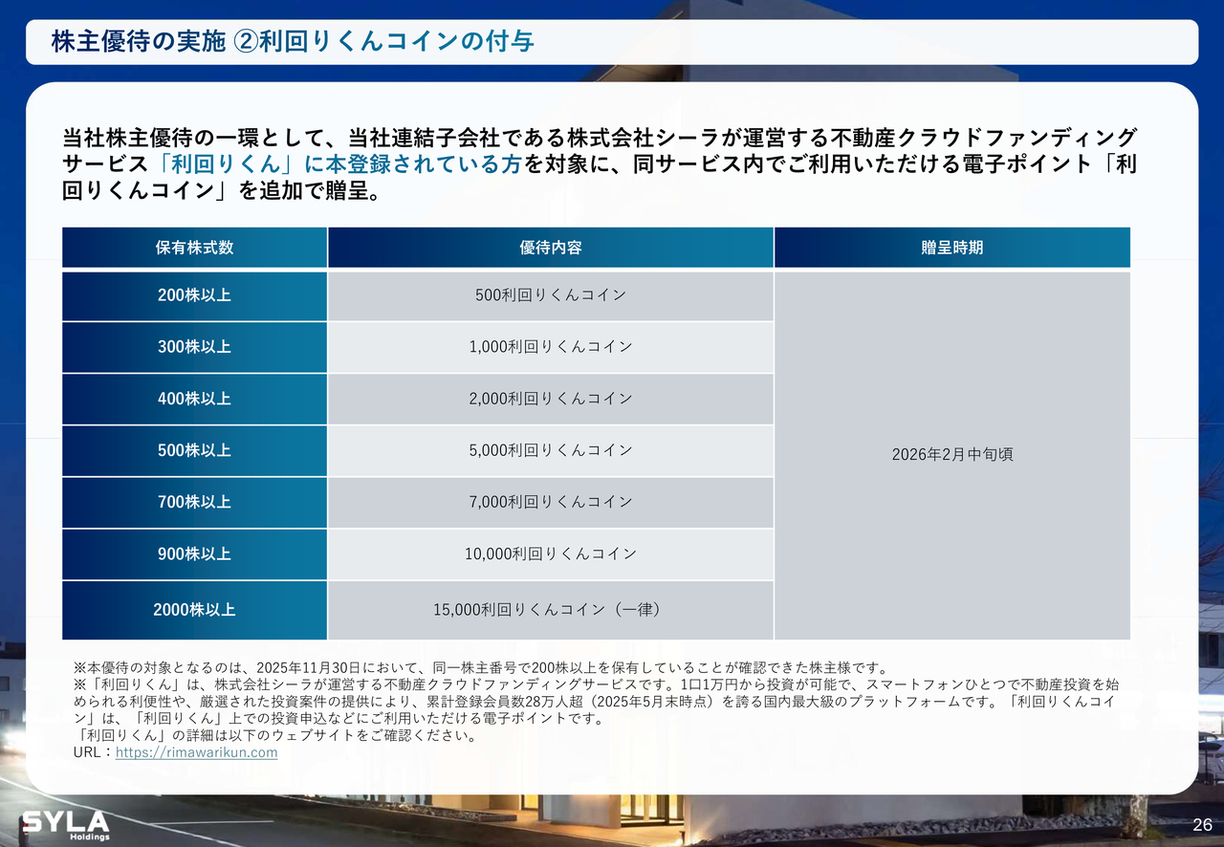Click the SYLA Holdings logo
This screenshot has width=1224, height=847.
[65, 824]
